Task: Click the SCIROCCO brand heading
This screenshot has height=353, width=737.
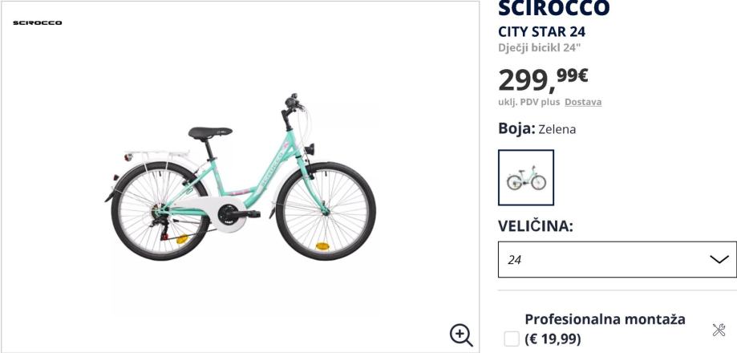Action: [554, 8]
